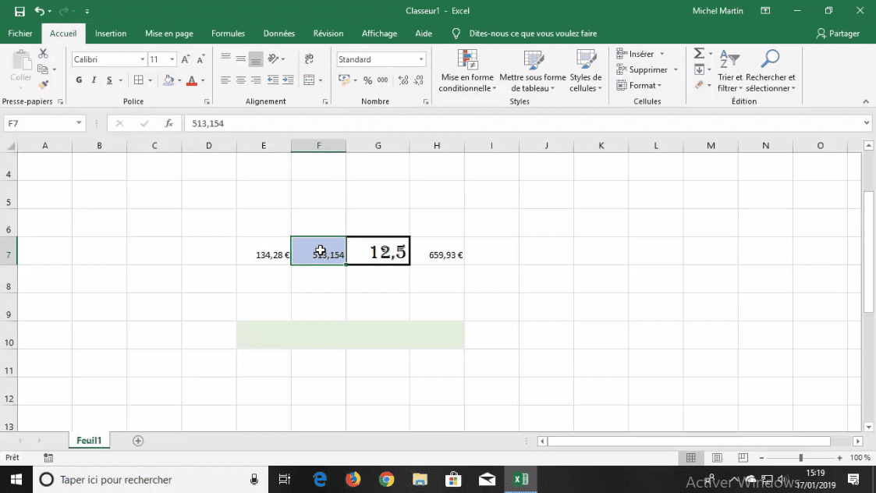The width and height of the screenshot is (876, 493).
Task: Toggle bold formatting on the selected cell
Action: tap(77, 80)
